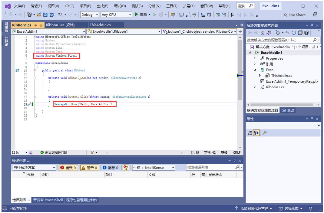
Task: Click Live Share button
Action: 294,15
